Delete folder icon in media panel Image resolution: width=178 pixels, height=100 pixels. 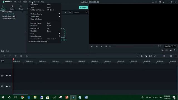(x=8, y=51)
